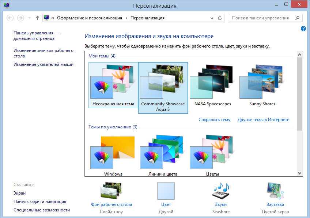Open the Desktop Background slideshow icon

pyautogui.click(x=111, y=190)
